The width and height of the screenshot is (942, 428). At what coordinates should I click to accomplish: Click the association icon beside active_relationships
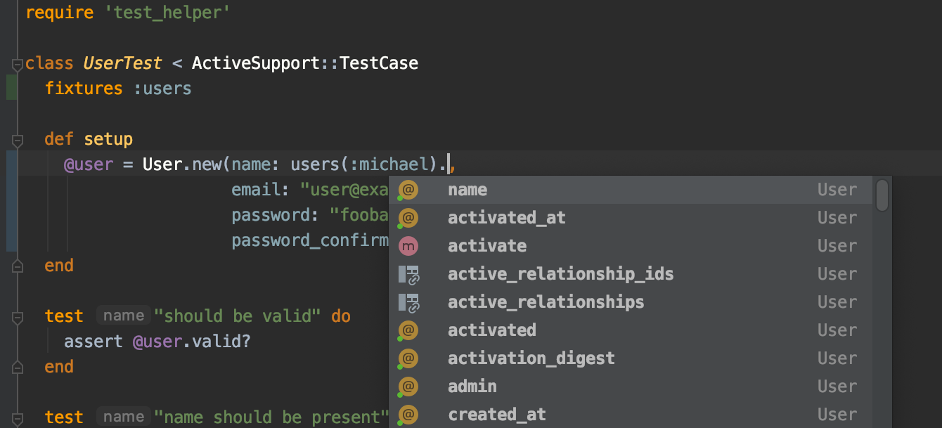[x=408, y=302]
